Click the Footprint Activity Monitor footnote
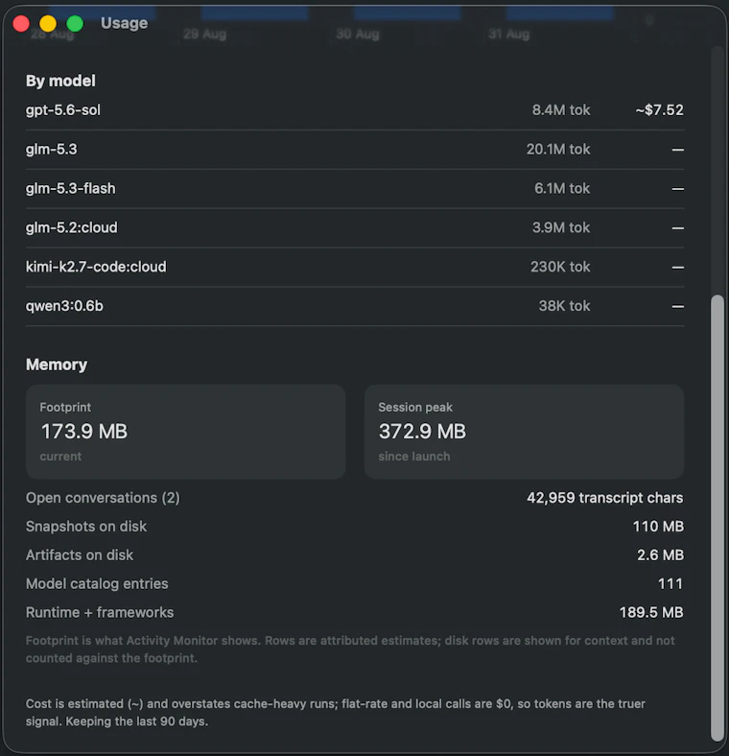Image resolution: width=729 pixels, height=756 pixels. pos(350,650)
